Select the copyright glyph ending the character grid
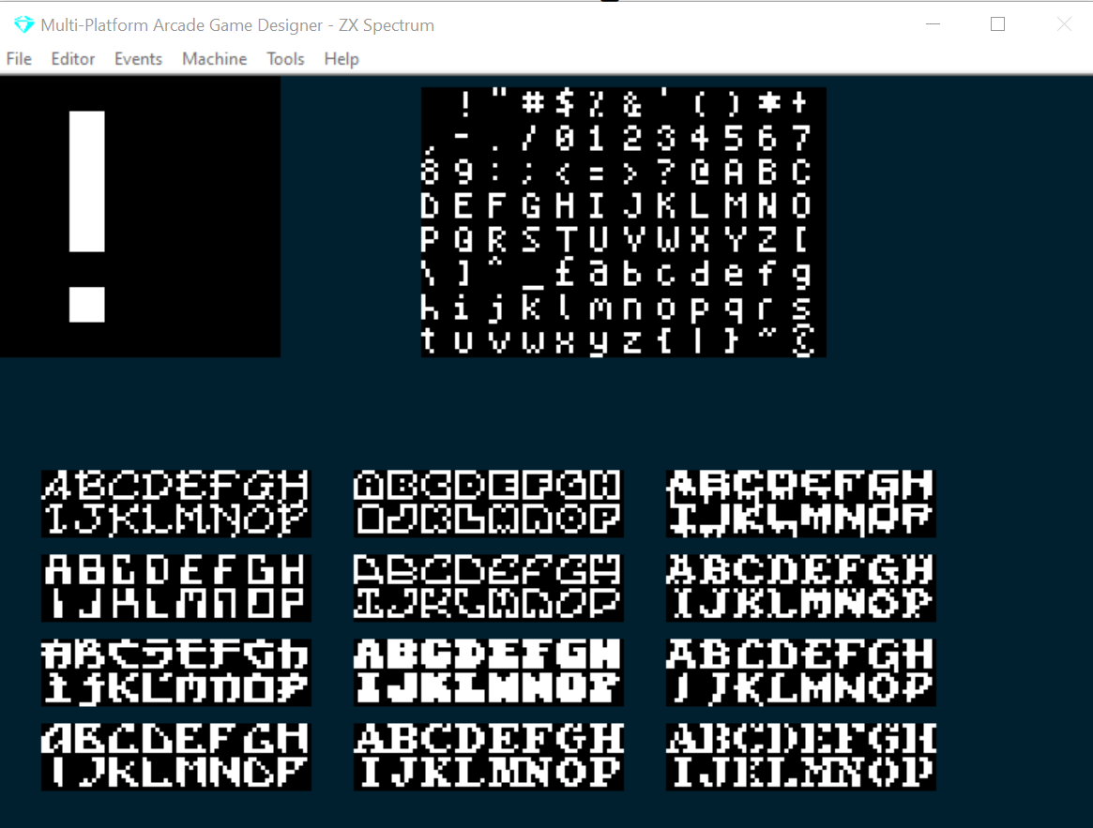The width and height of the screenshot is (1093, 828). coord(801,340)
